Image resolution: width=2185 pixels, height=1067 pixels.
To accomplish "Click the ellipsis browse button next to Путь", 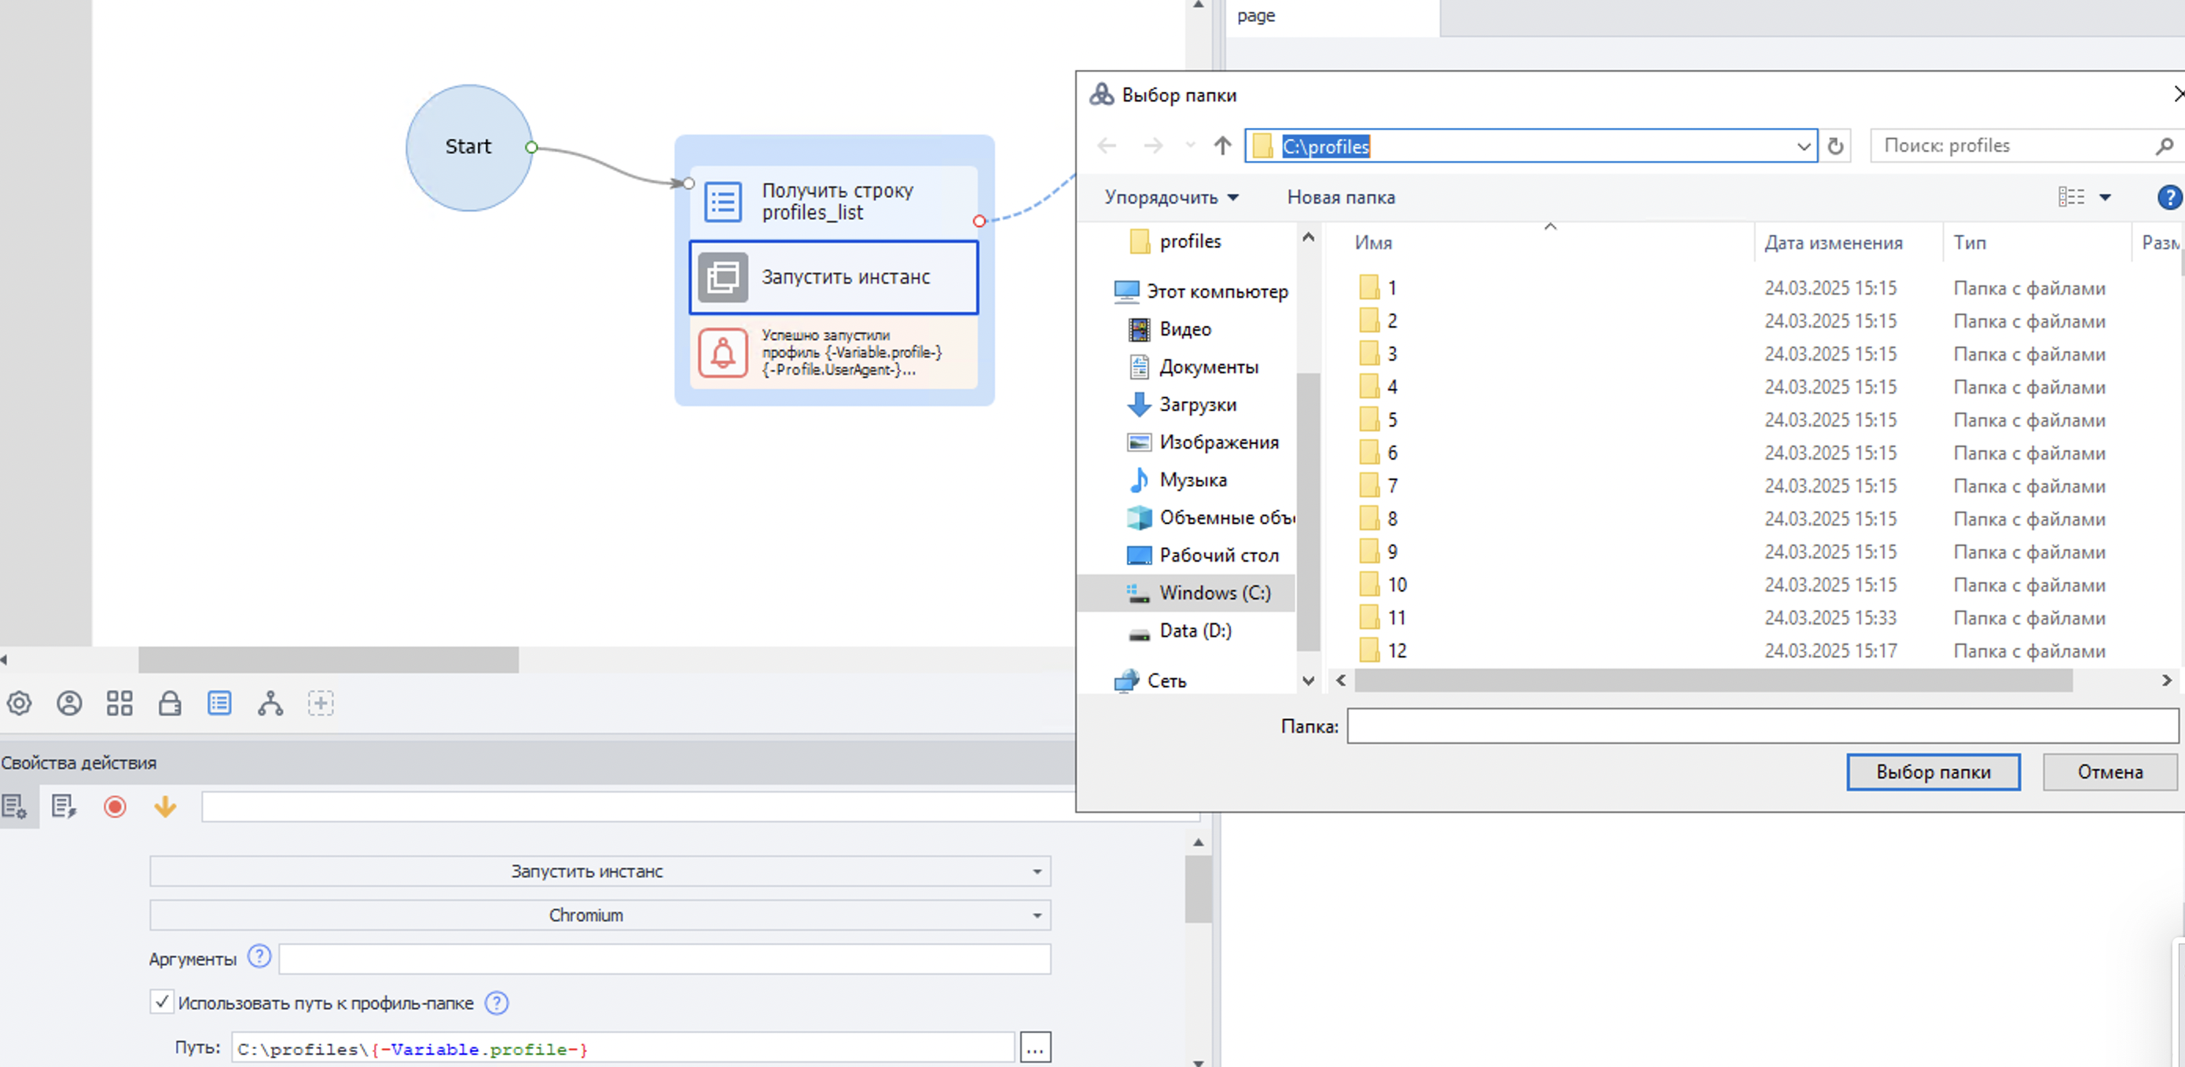I will (x=1035, y=1048).
